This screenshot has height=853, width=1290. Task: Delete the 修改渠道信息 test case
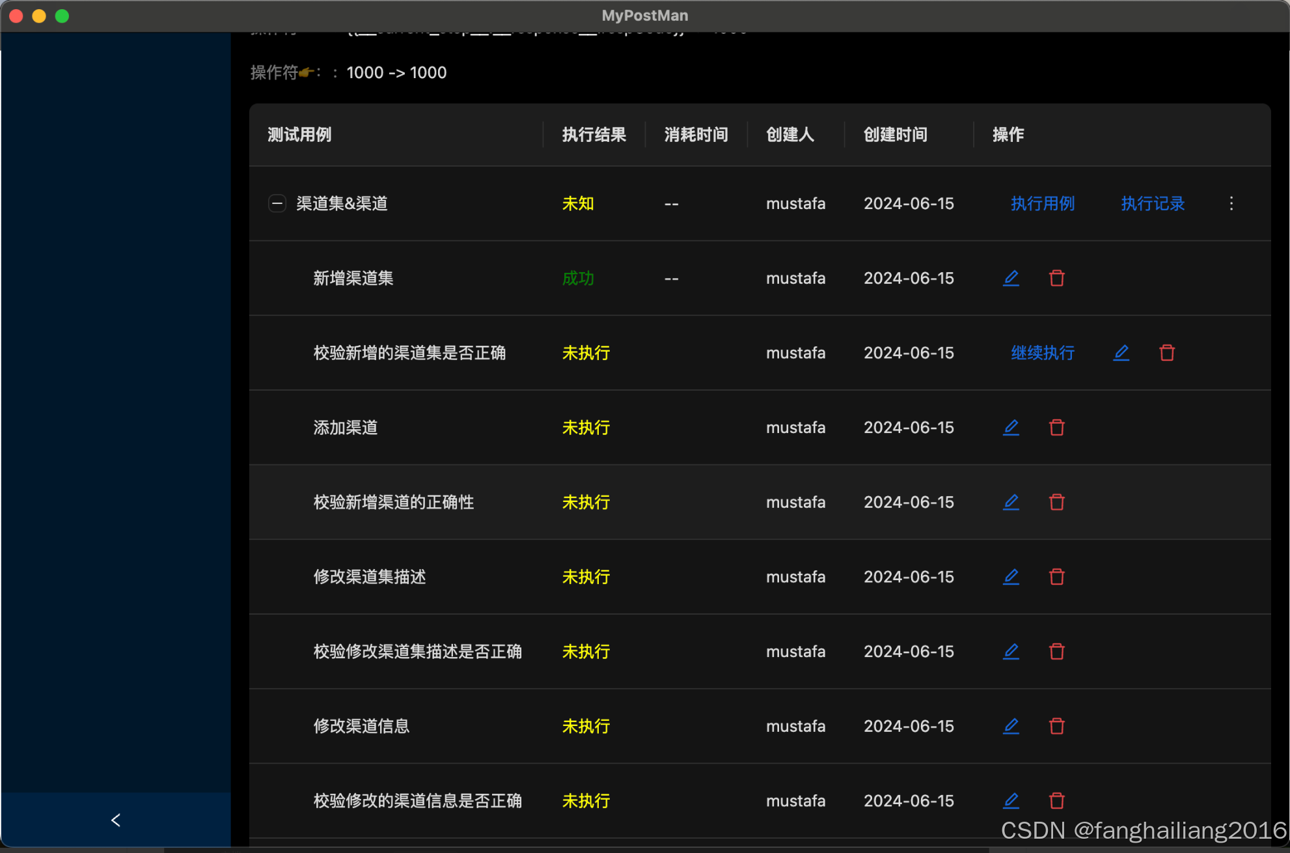point(1056,726)
